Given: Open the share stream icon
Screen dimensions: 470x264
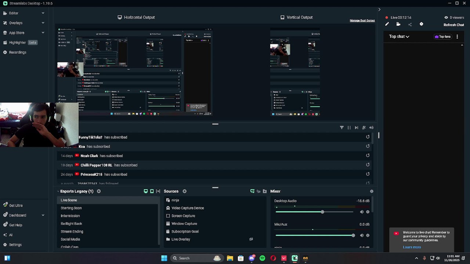Looking at the screenshot, I should pos(410,25).
